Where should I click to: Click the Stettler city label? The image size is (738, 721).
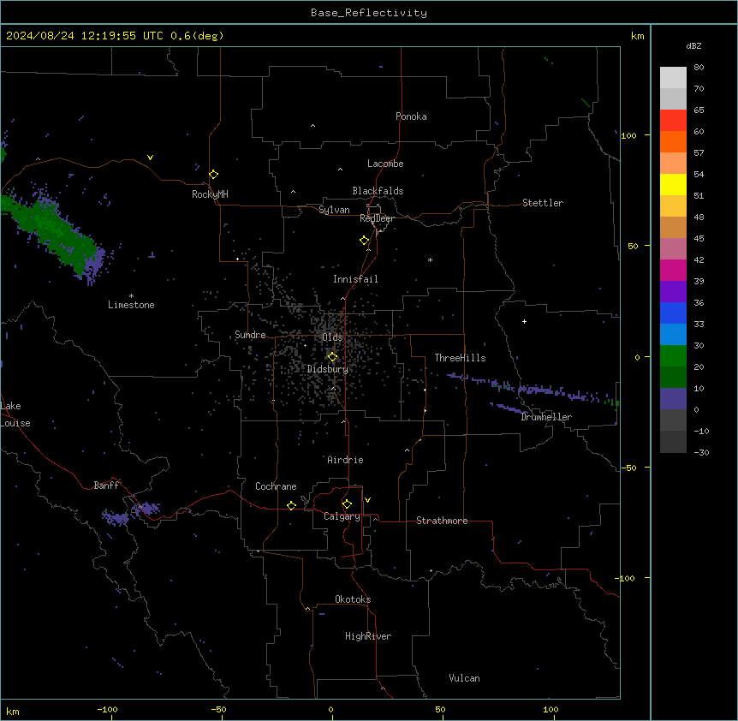pyautogui.click(x=543, y=203)
